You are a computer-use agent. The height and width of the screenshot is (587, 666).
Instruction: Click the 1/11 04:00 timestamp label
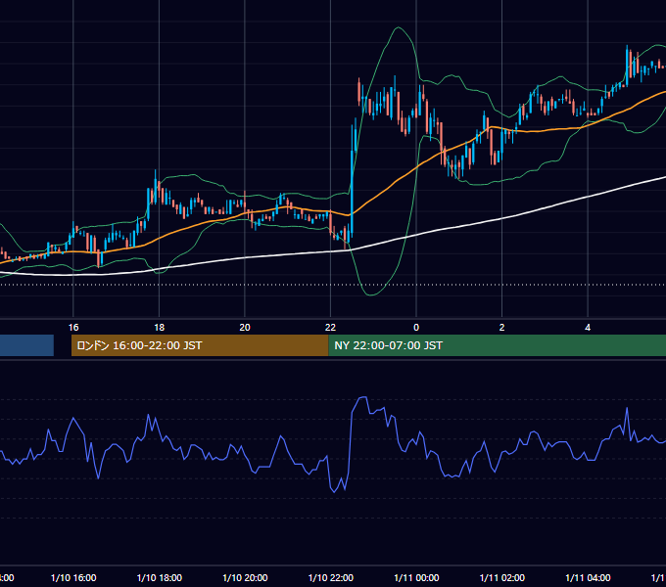click(x=589, y=577)
